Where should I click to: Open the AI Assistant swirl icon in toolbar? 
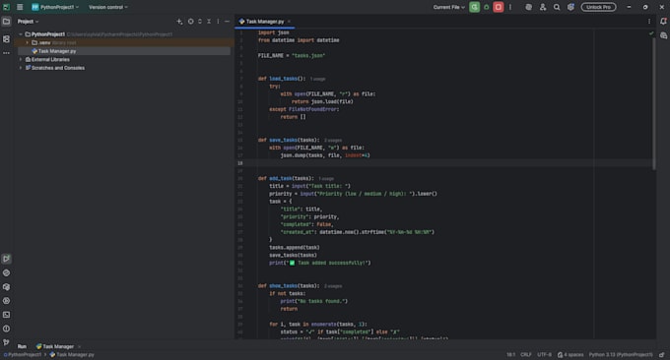(x=528, y=7)
